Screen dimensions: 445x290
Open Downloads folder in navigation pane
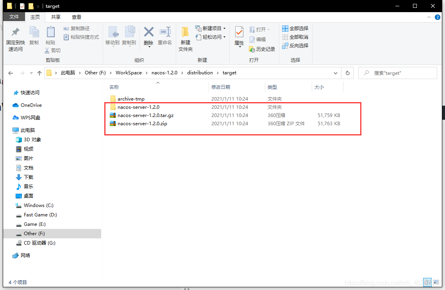click(x=25, y=177)
